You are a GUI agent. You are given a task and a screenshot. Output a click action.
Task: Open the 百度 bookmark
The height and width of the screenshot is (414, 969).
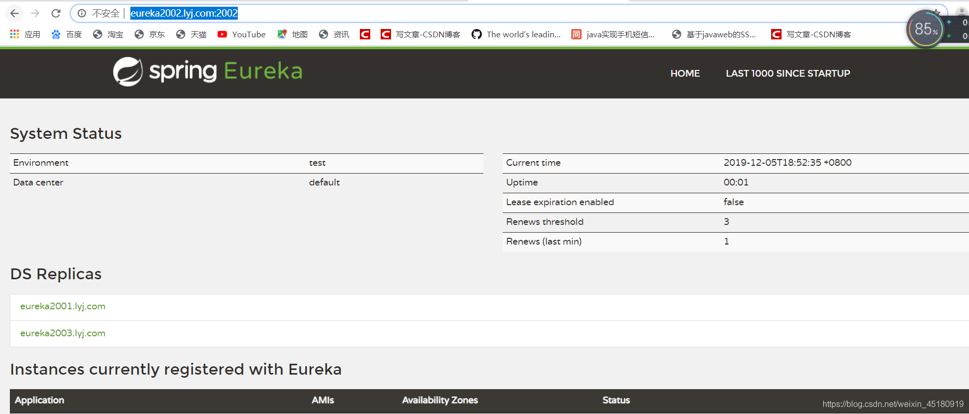point(66,34)
